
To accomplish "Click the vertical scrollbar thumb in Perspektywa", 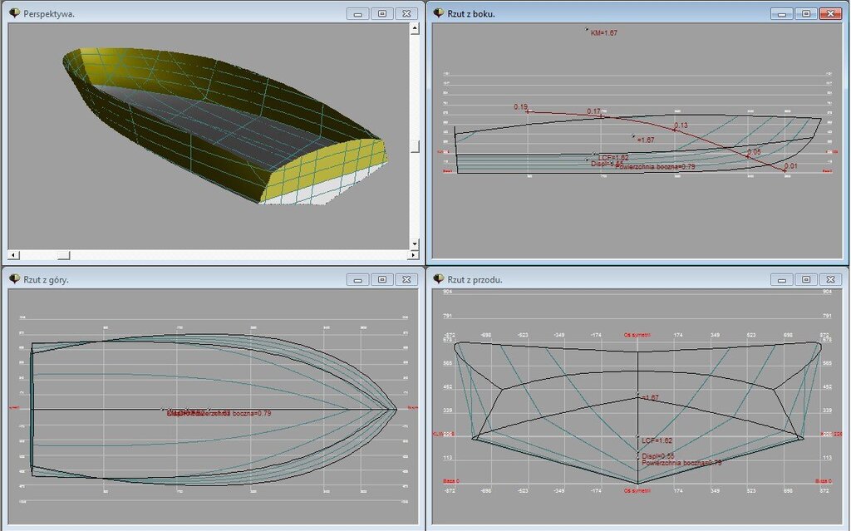I will tap(415, 146).
